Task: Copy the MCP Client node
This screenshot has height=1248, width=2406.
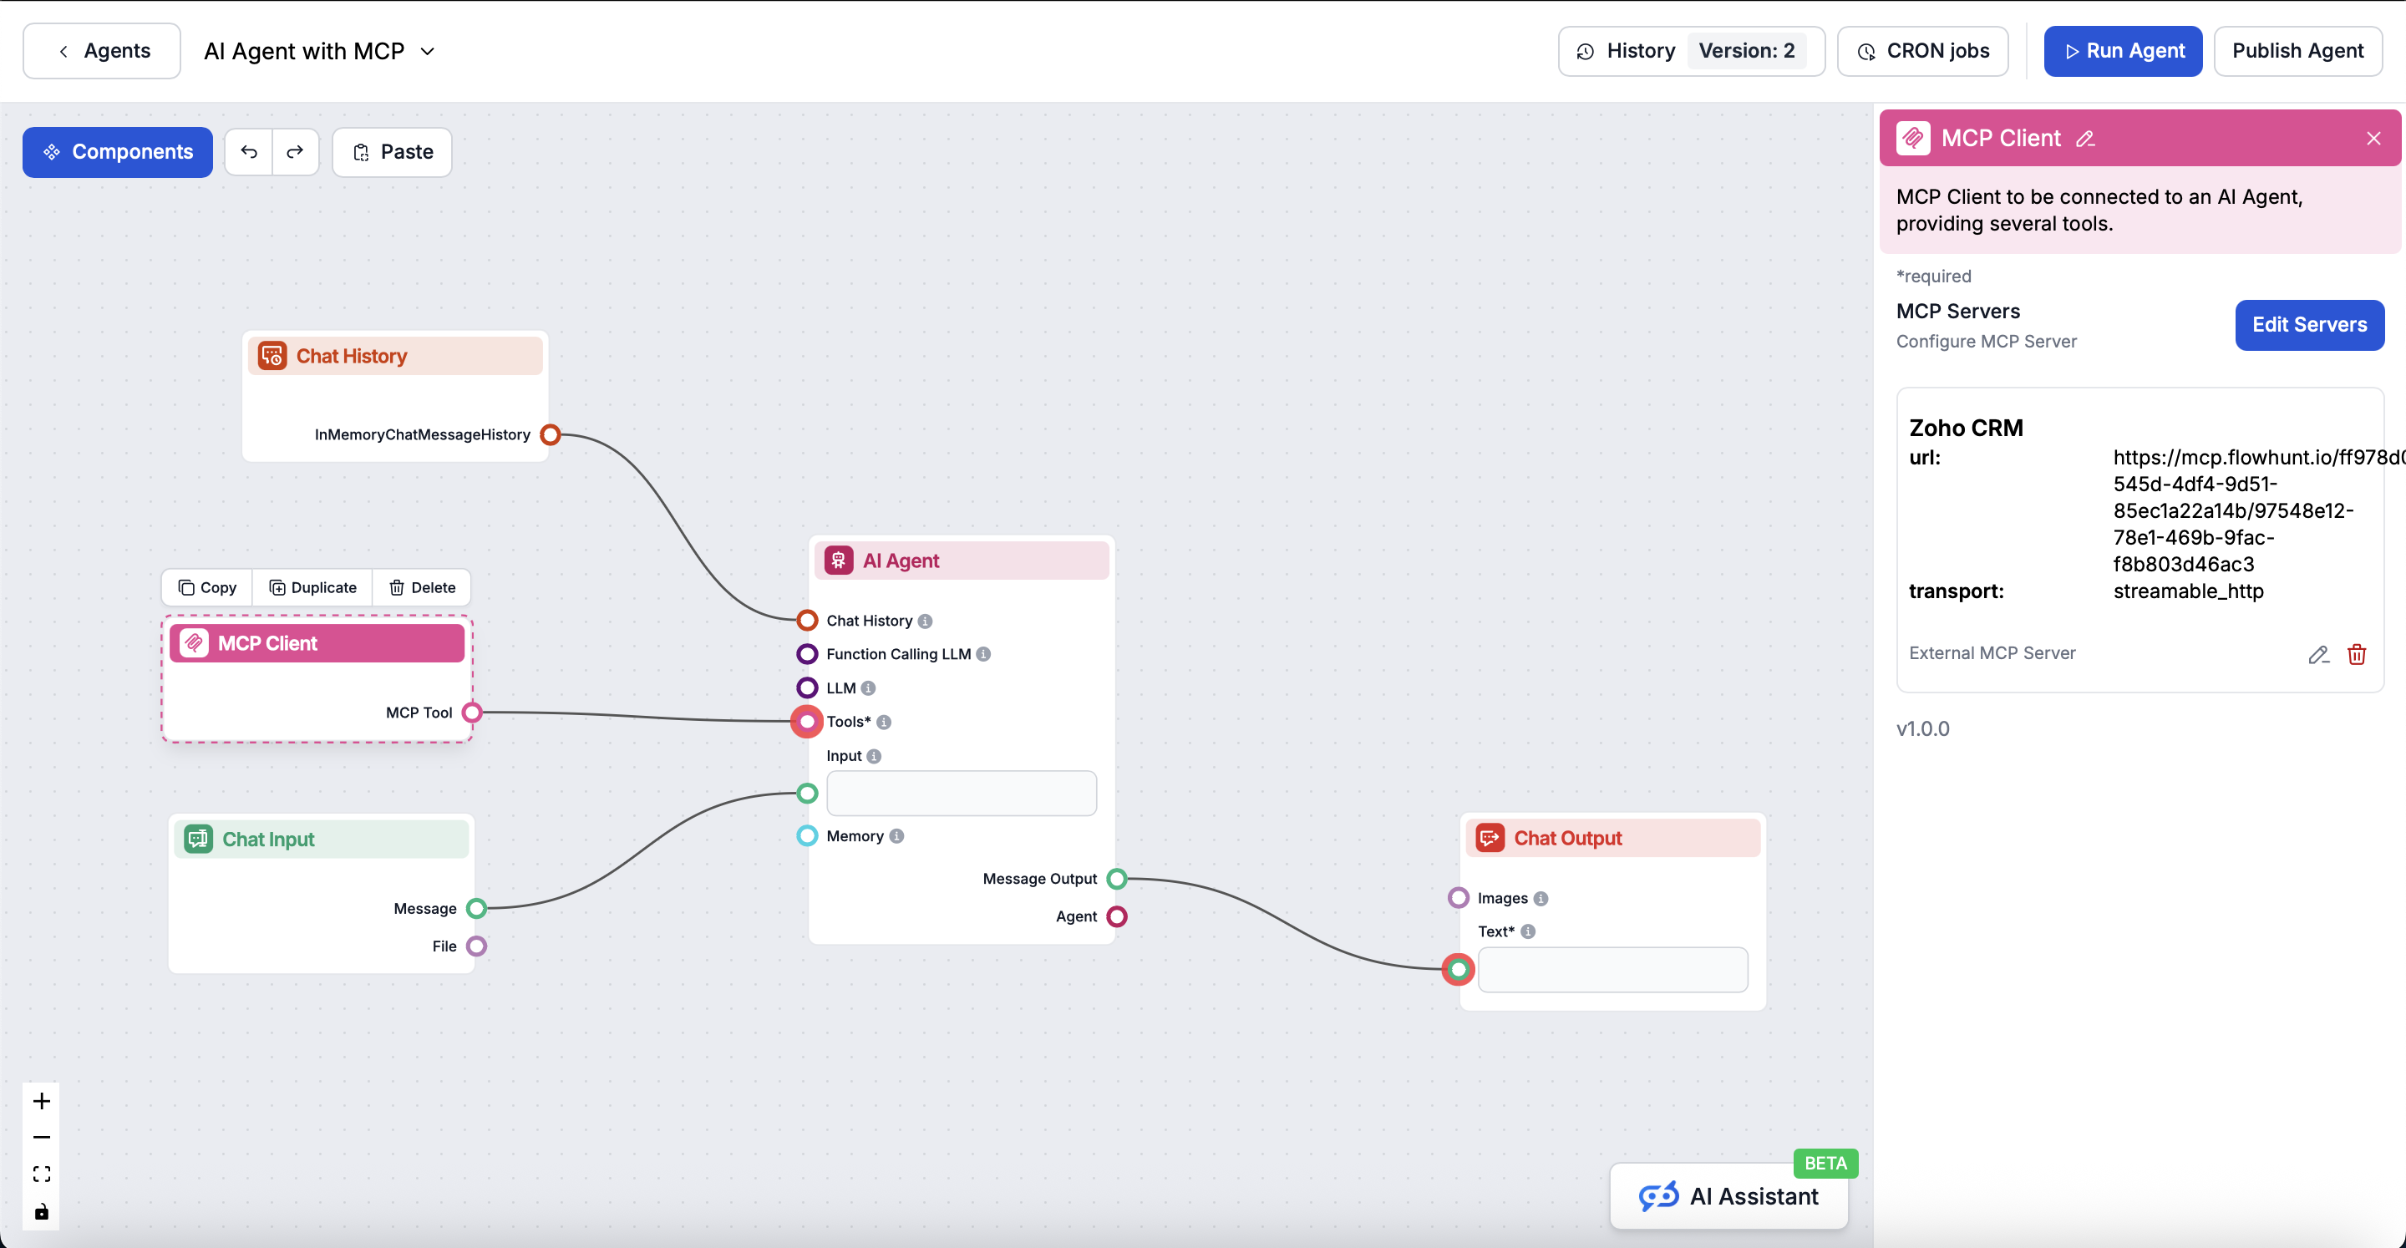Action: pos(206,586)
